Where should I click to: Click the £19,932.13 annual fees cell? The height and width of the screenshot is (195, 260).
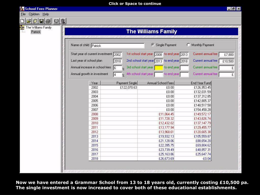pos(156,136)
